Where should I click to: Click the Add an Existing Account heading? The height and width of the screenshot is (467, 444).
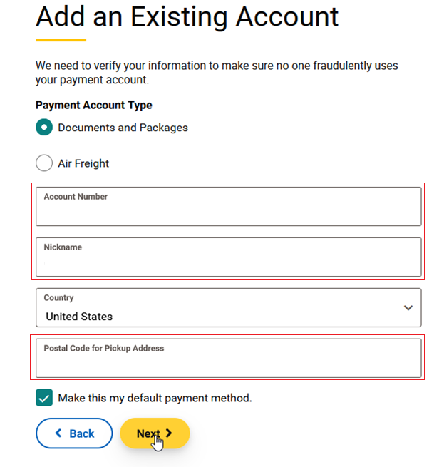click(x=187, y=16)
